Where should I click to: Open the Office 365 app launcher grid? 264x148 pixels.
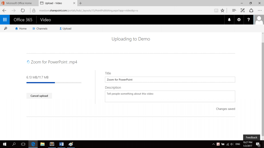(x=5, y=20)
